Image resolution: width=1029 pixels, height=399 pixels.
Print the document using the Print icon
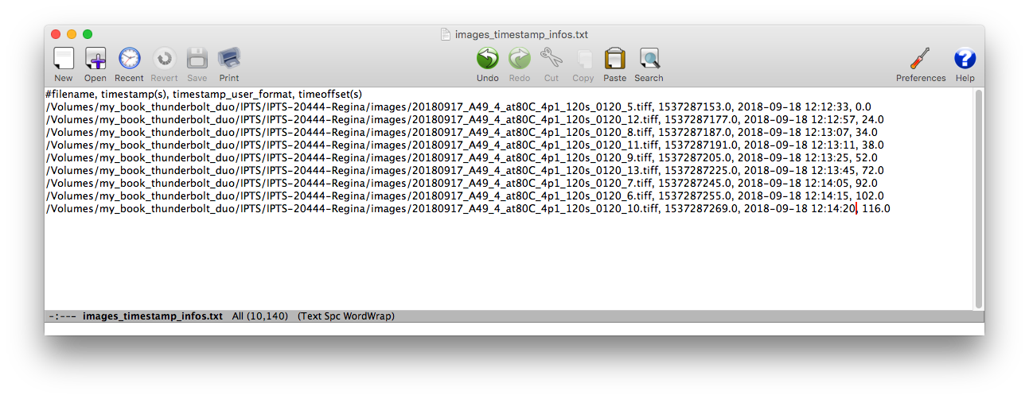tap(229, 60)
